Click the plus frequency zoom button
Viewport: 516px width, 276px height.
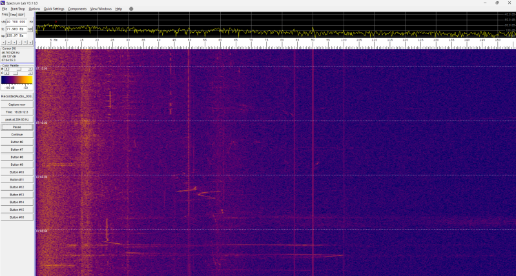14,43
